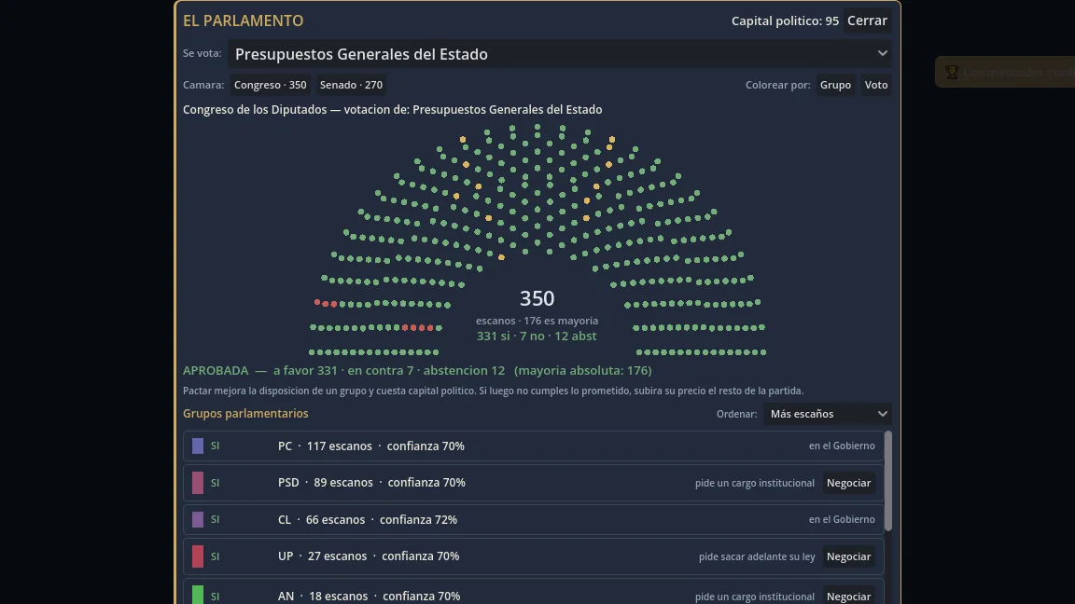Viewport: 1075px width, 604px height.
Task: Click the 'Grupos parlamentarios' heading
Action: (x=245, y=414)
